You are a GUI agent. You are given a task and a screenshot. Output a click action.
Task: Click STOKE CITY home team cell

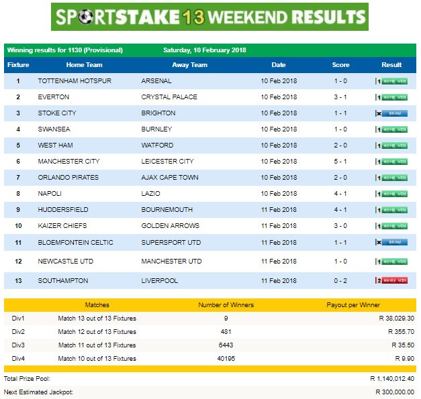57,113
